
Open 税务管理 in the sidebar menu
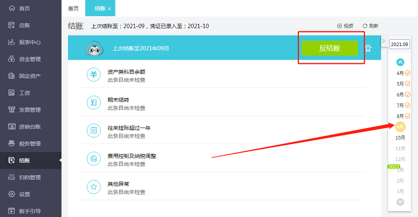pos(30,144)
